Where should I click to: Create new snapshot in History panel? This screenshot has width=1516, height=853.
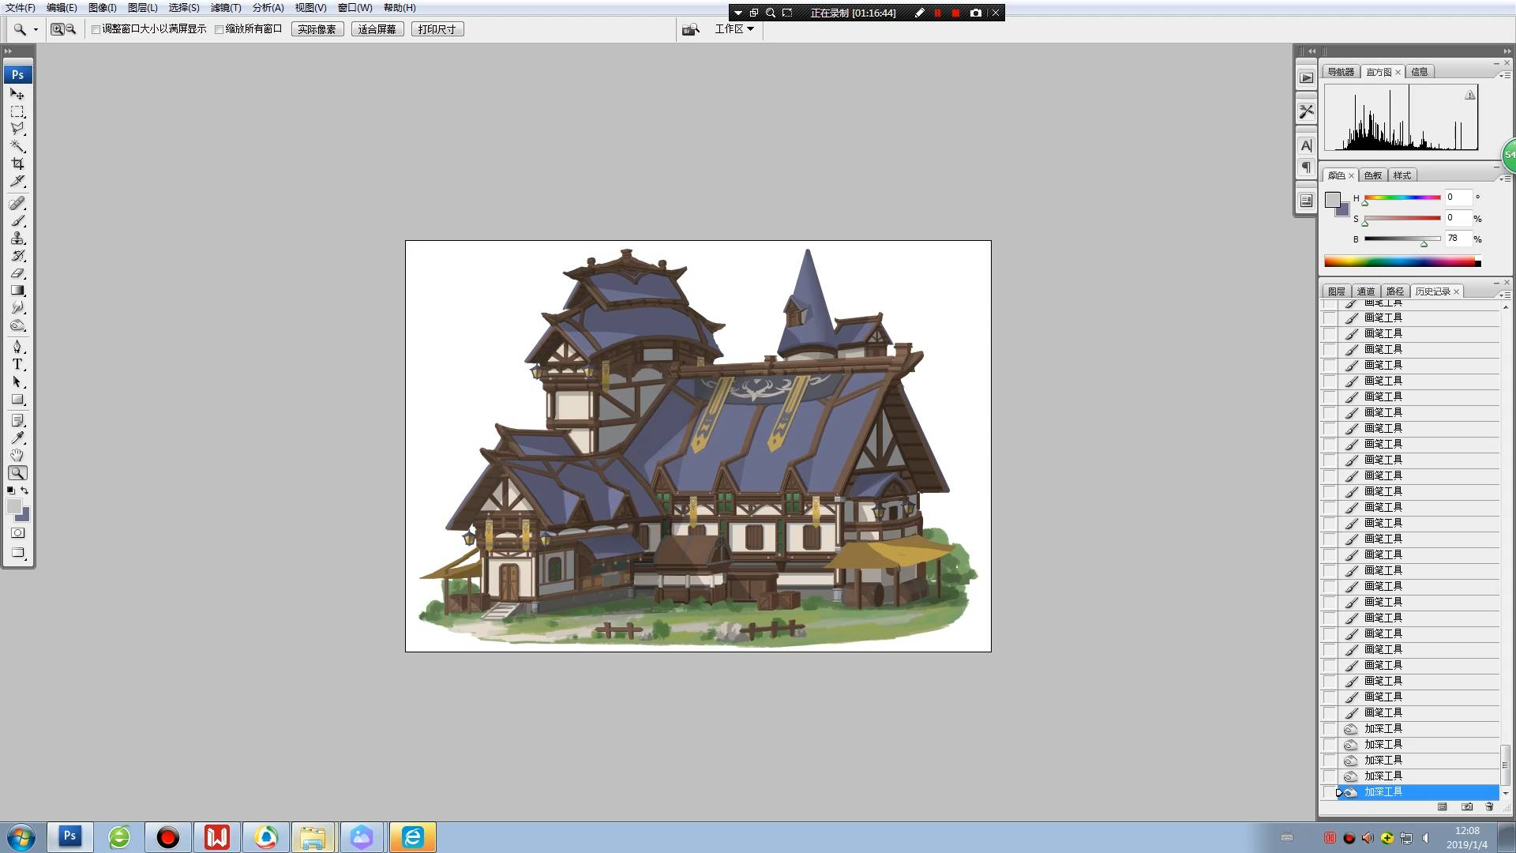[1467, 806]
